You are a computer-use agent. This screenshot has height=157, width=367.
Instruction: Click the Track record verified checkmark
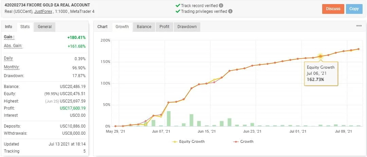178,5
